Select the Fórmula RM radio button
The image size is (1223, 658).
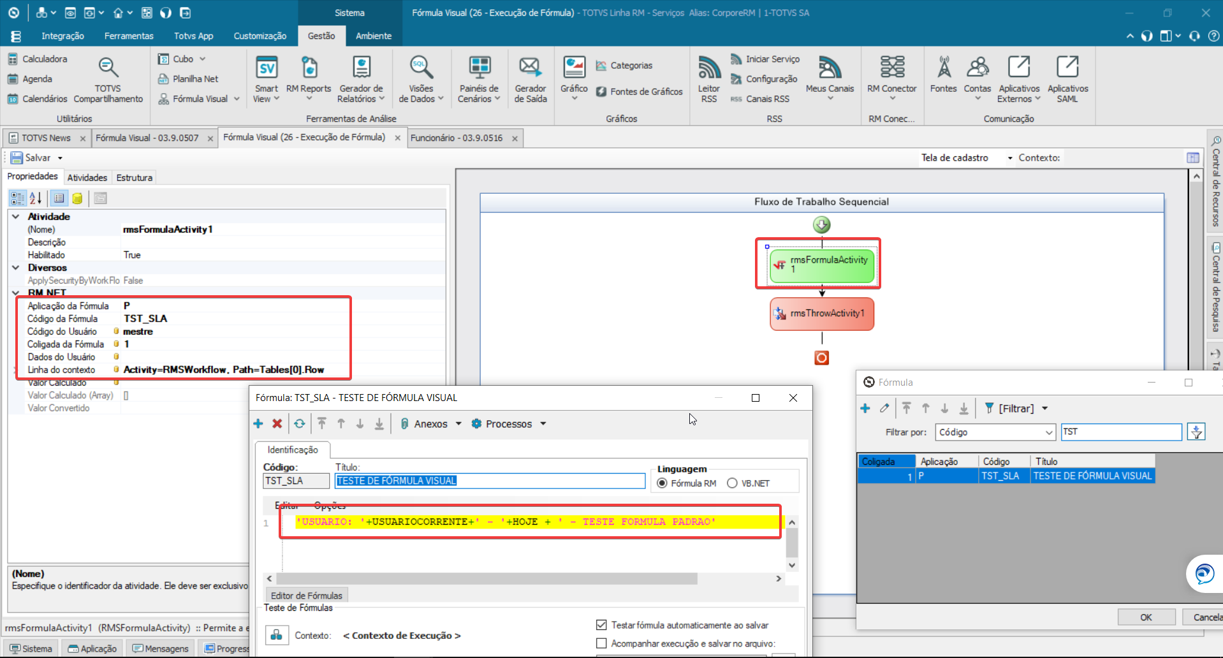click(x=663, y=483)
